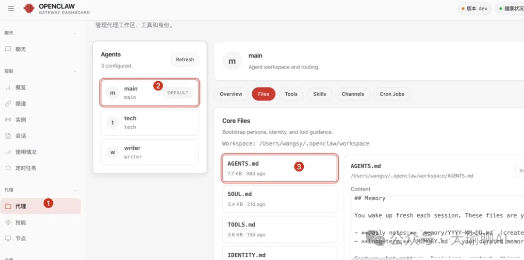Collapse the 聊天 sidebar section
The width and height of the screenshot is (524, 260).
tap(75, 33)
